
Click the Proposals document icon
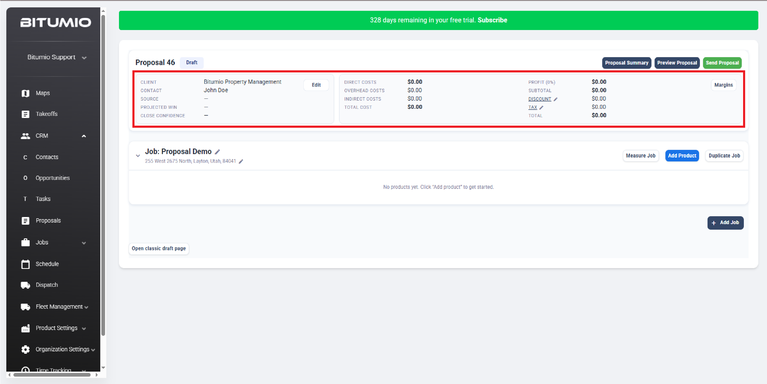tap(25, 221)
